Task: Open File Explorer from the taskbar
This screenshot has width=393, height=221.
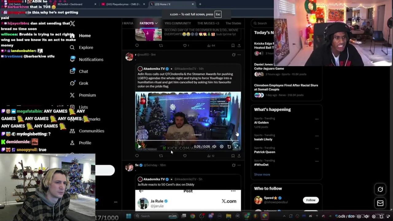Action: (x=228, y=216)
